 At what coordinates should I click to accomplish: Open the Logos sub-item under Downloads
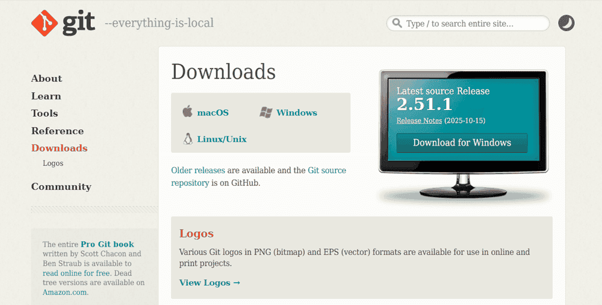tap(53, 163)
